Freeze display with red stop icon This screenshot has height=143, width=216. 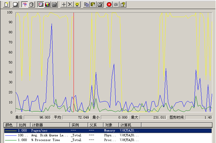[109, 5]
